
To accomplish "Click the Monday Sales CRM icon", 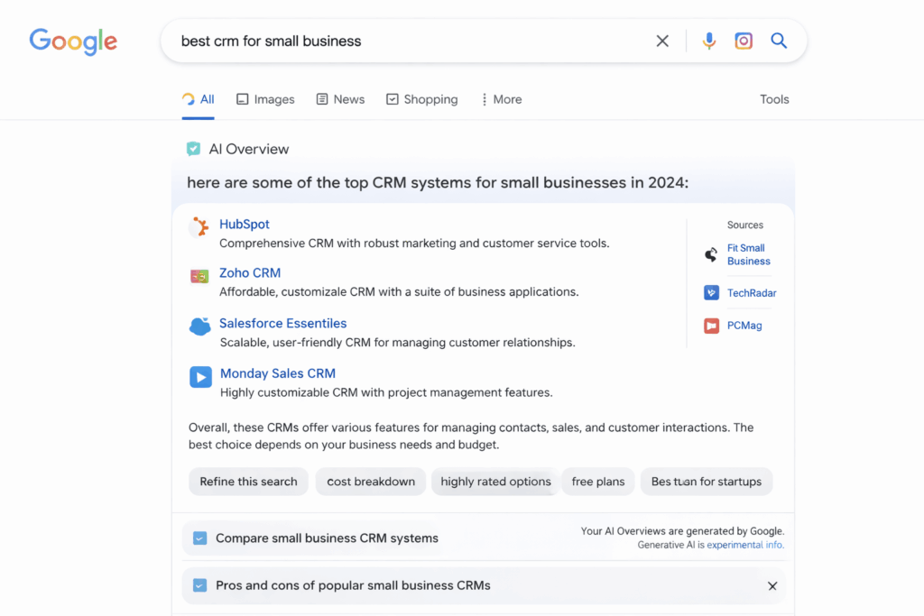I will (200, 377).
